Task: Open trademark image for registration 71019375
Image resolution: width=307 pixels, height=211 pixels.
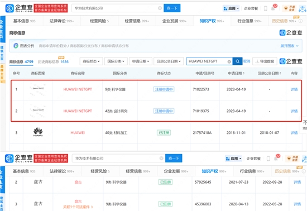Action: click(x=38, y=111)
